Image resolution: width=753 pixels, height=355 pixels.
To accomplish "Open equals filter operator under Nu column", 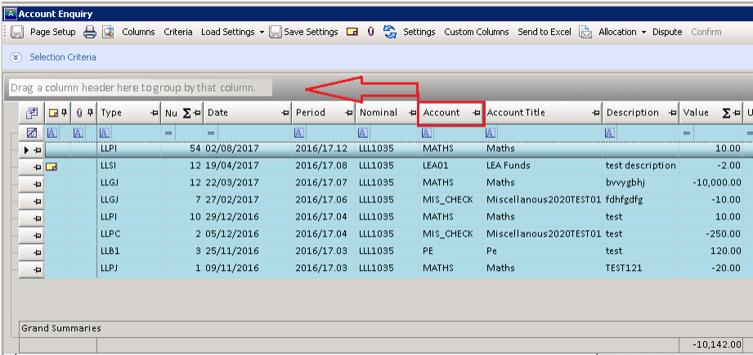I will coord(168,133).
